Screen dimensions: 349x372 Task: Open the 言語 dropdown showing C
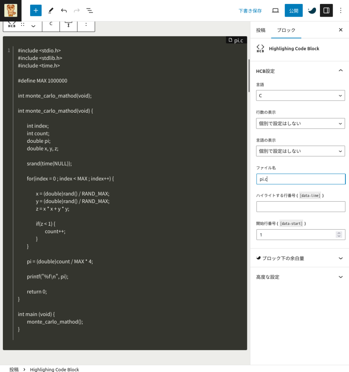click(x=300, y=96)
